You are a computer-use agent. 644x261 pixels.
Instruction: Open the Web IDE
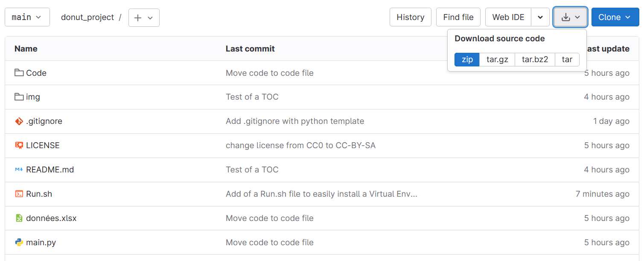pos(508,17)
